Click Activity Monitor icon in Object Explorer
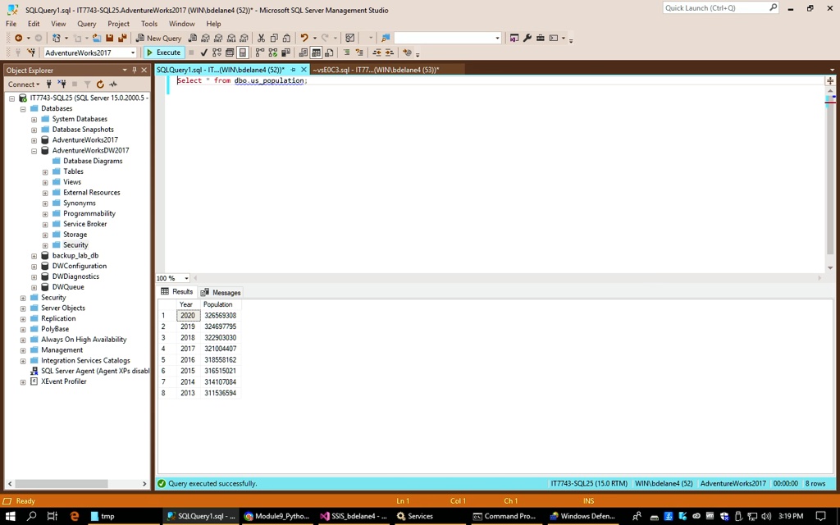 pos(113,84)
